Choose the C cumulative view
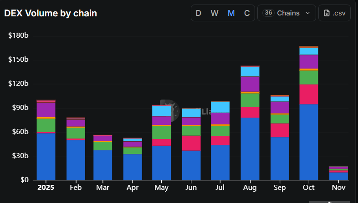Viewport: 358px width, 203px height. pyautogui.click(x=247, y=13)
